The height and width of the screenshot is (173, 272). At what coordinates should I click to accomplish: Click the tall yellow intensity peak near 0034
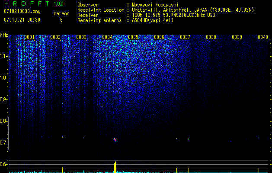(x=115, y=167)
